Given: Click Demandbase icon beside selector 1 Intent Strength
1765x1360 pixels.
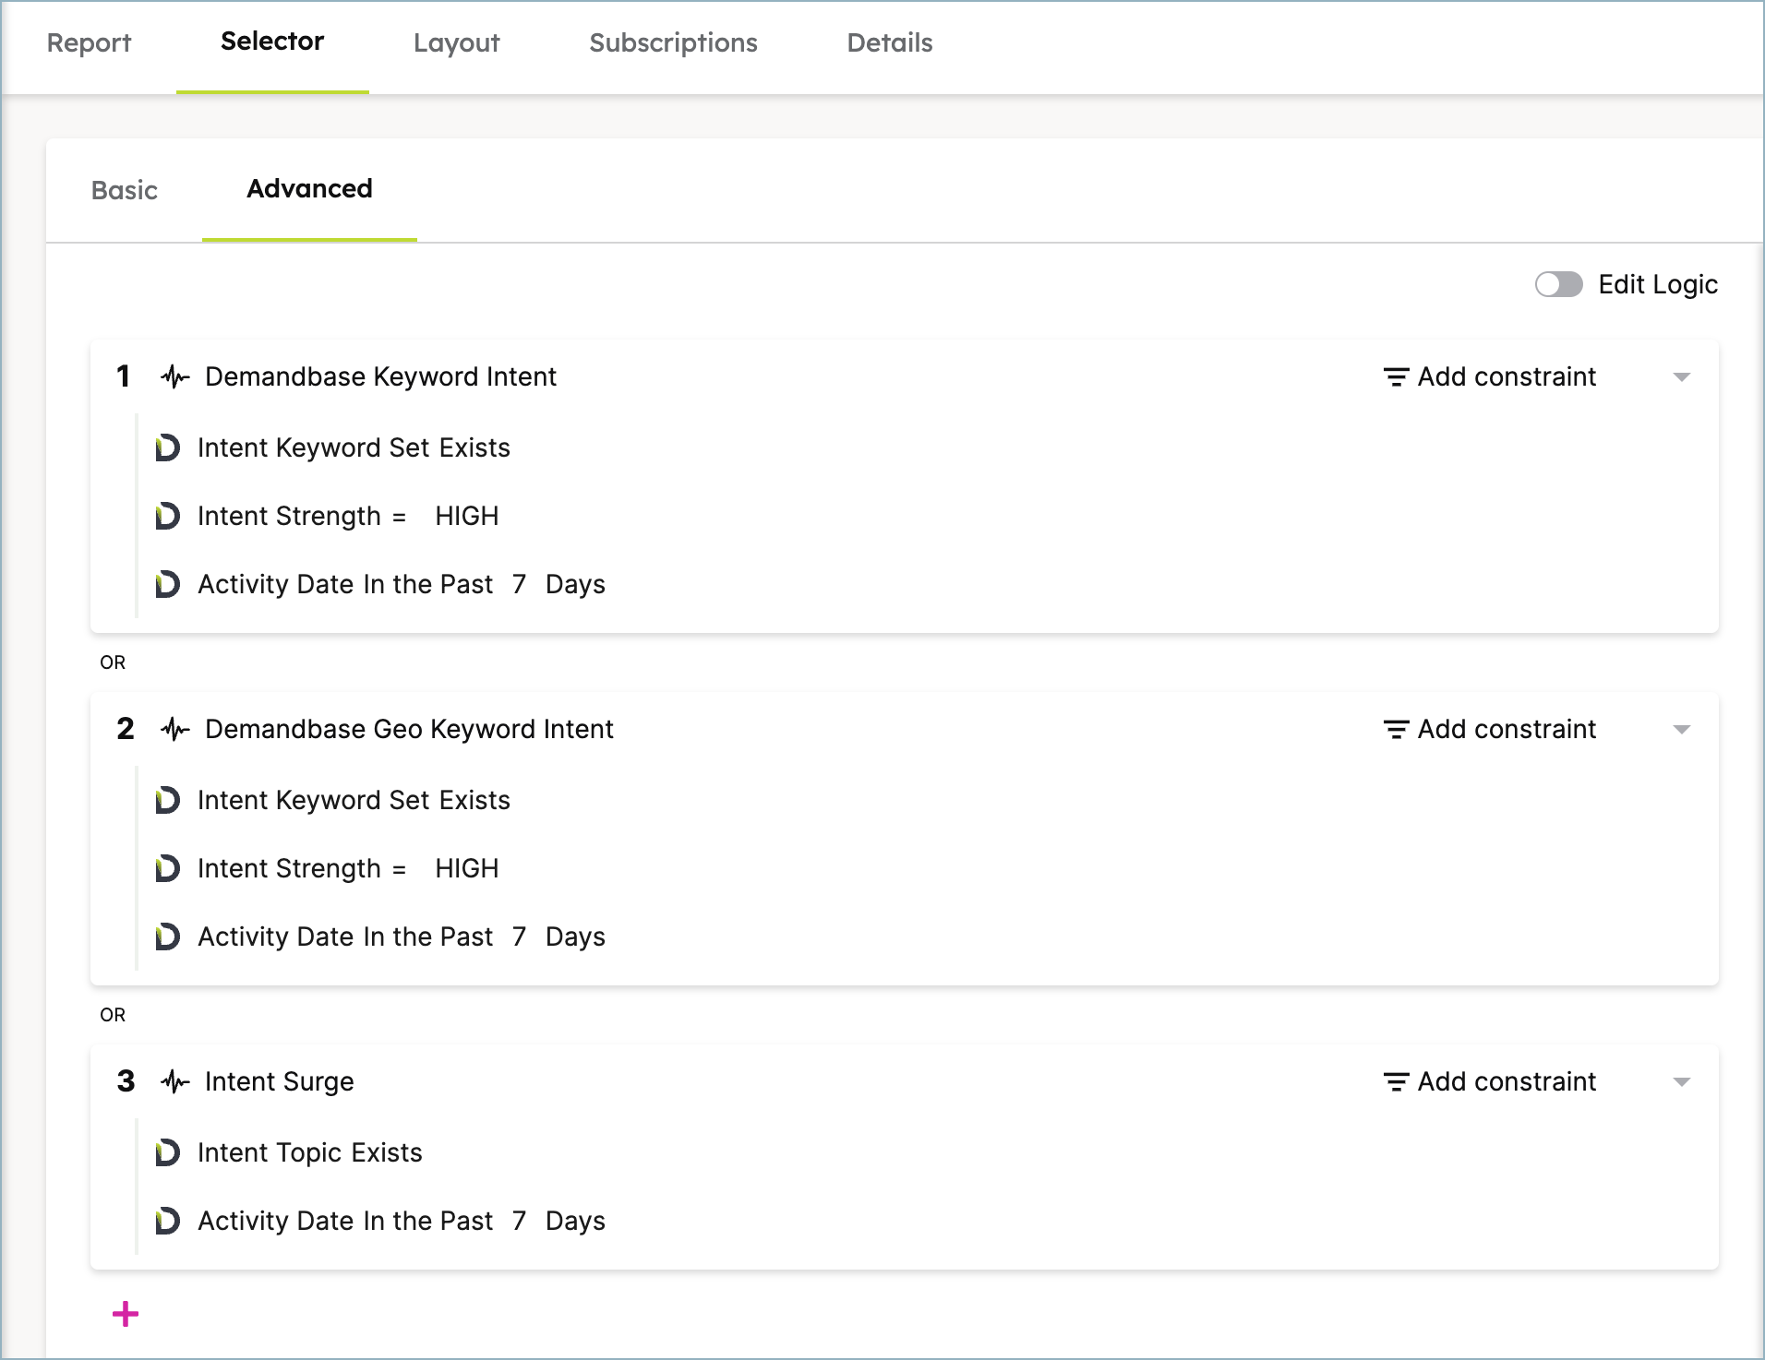Looking at the screenshot, I should [x=167, y=516].
